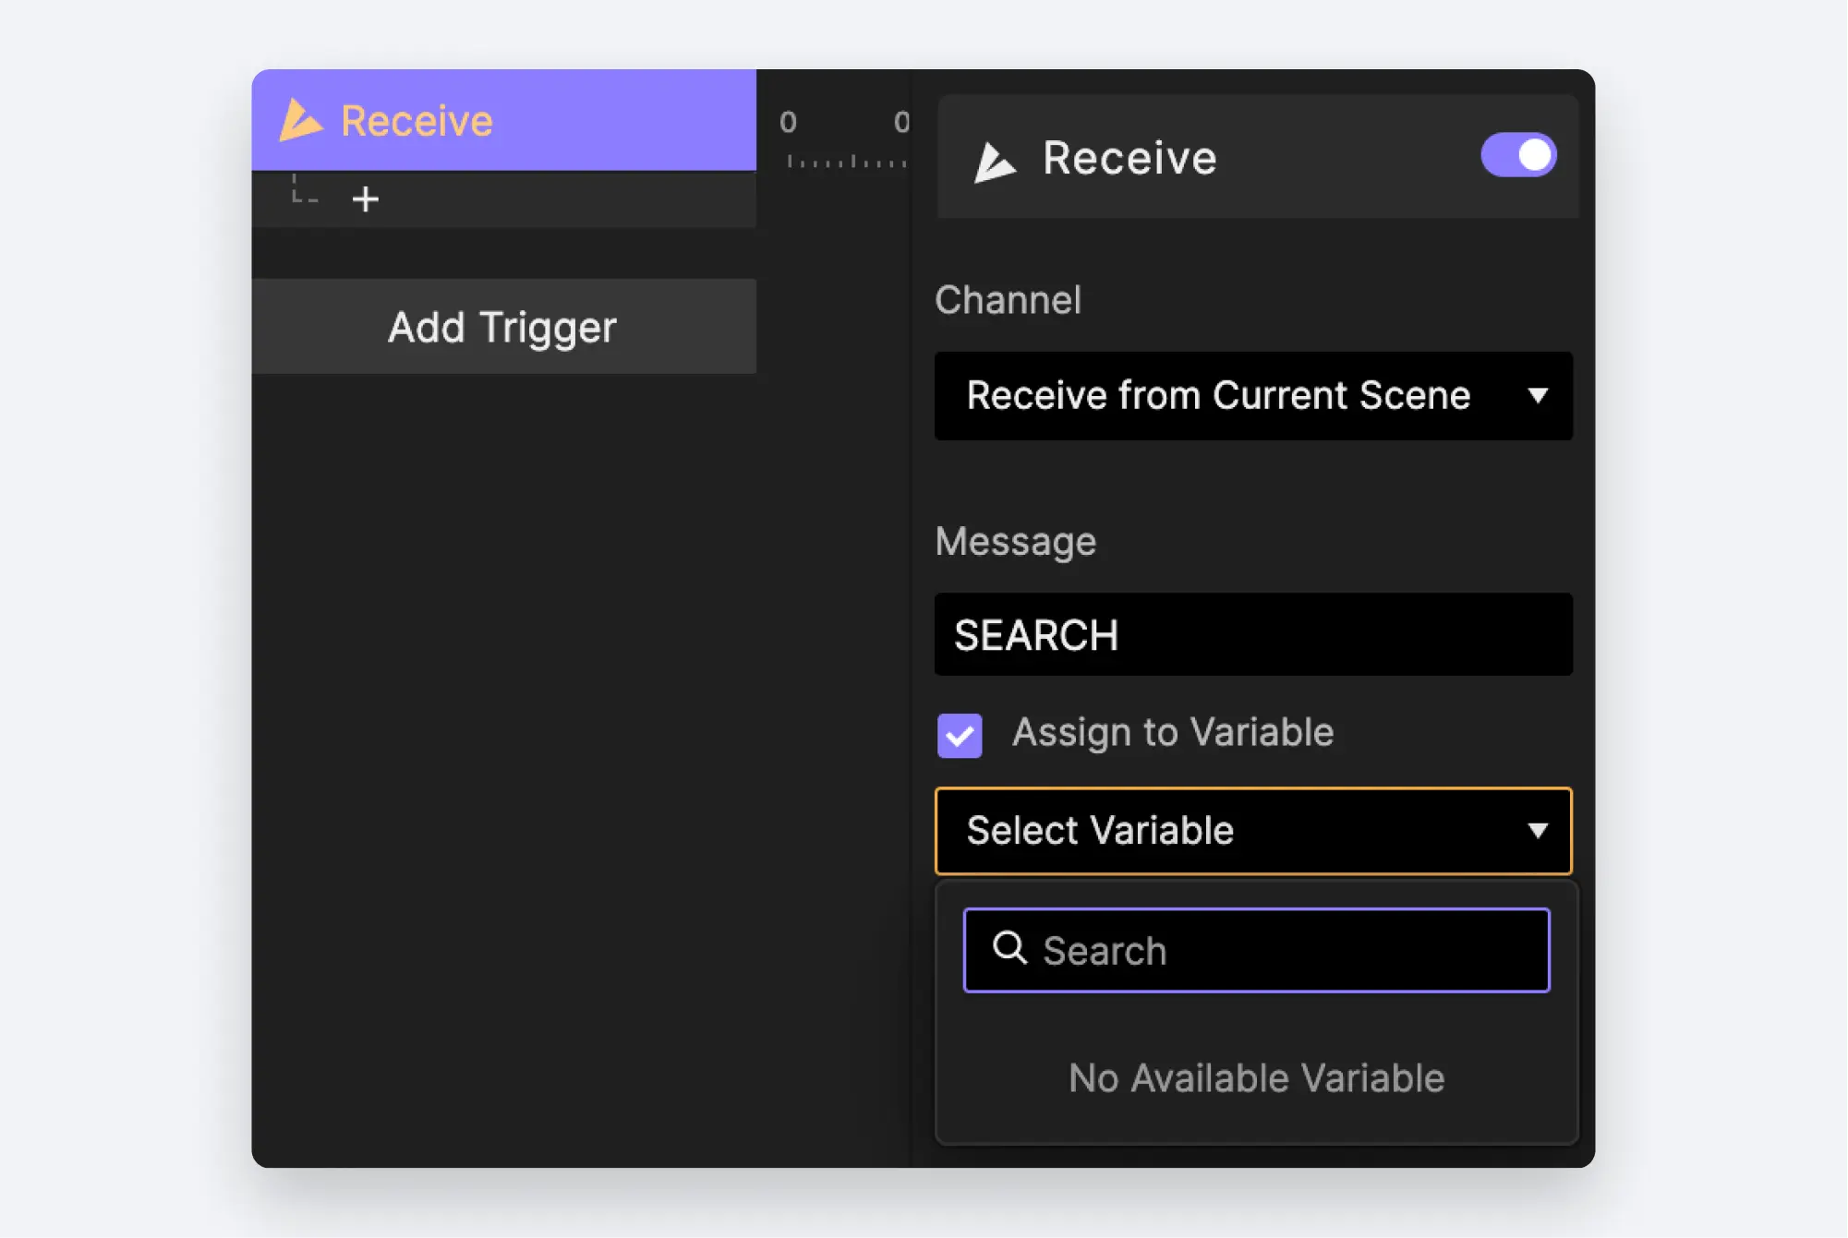Click the No Available Variable text
The height and width of the screenshot is (1238, 1848).
pyautogui.click(x=1256, y=1078)
